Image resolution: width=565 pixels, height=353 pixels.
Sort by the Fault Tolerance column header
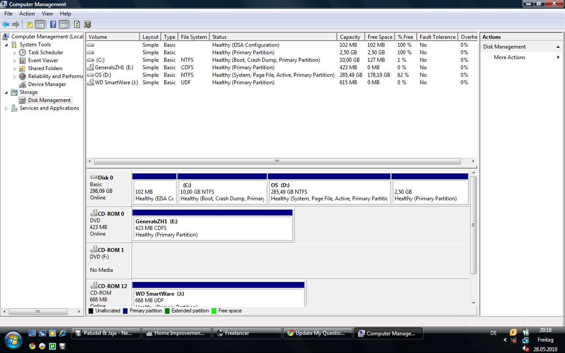coord(437,37)
